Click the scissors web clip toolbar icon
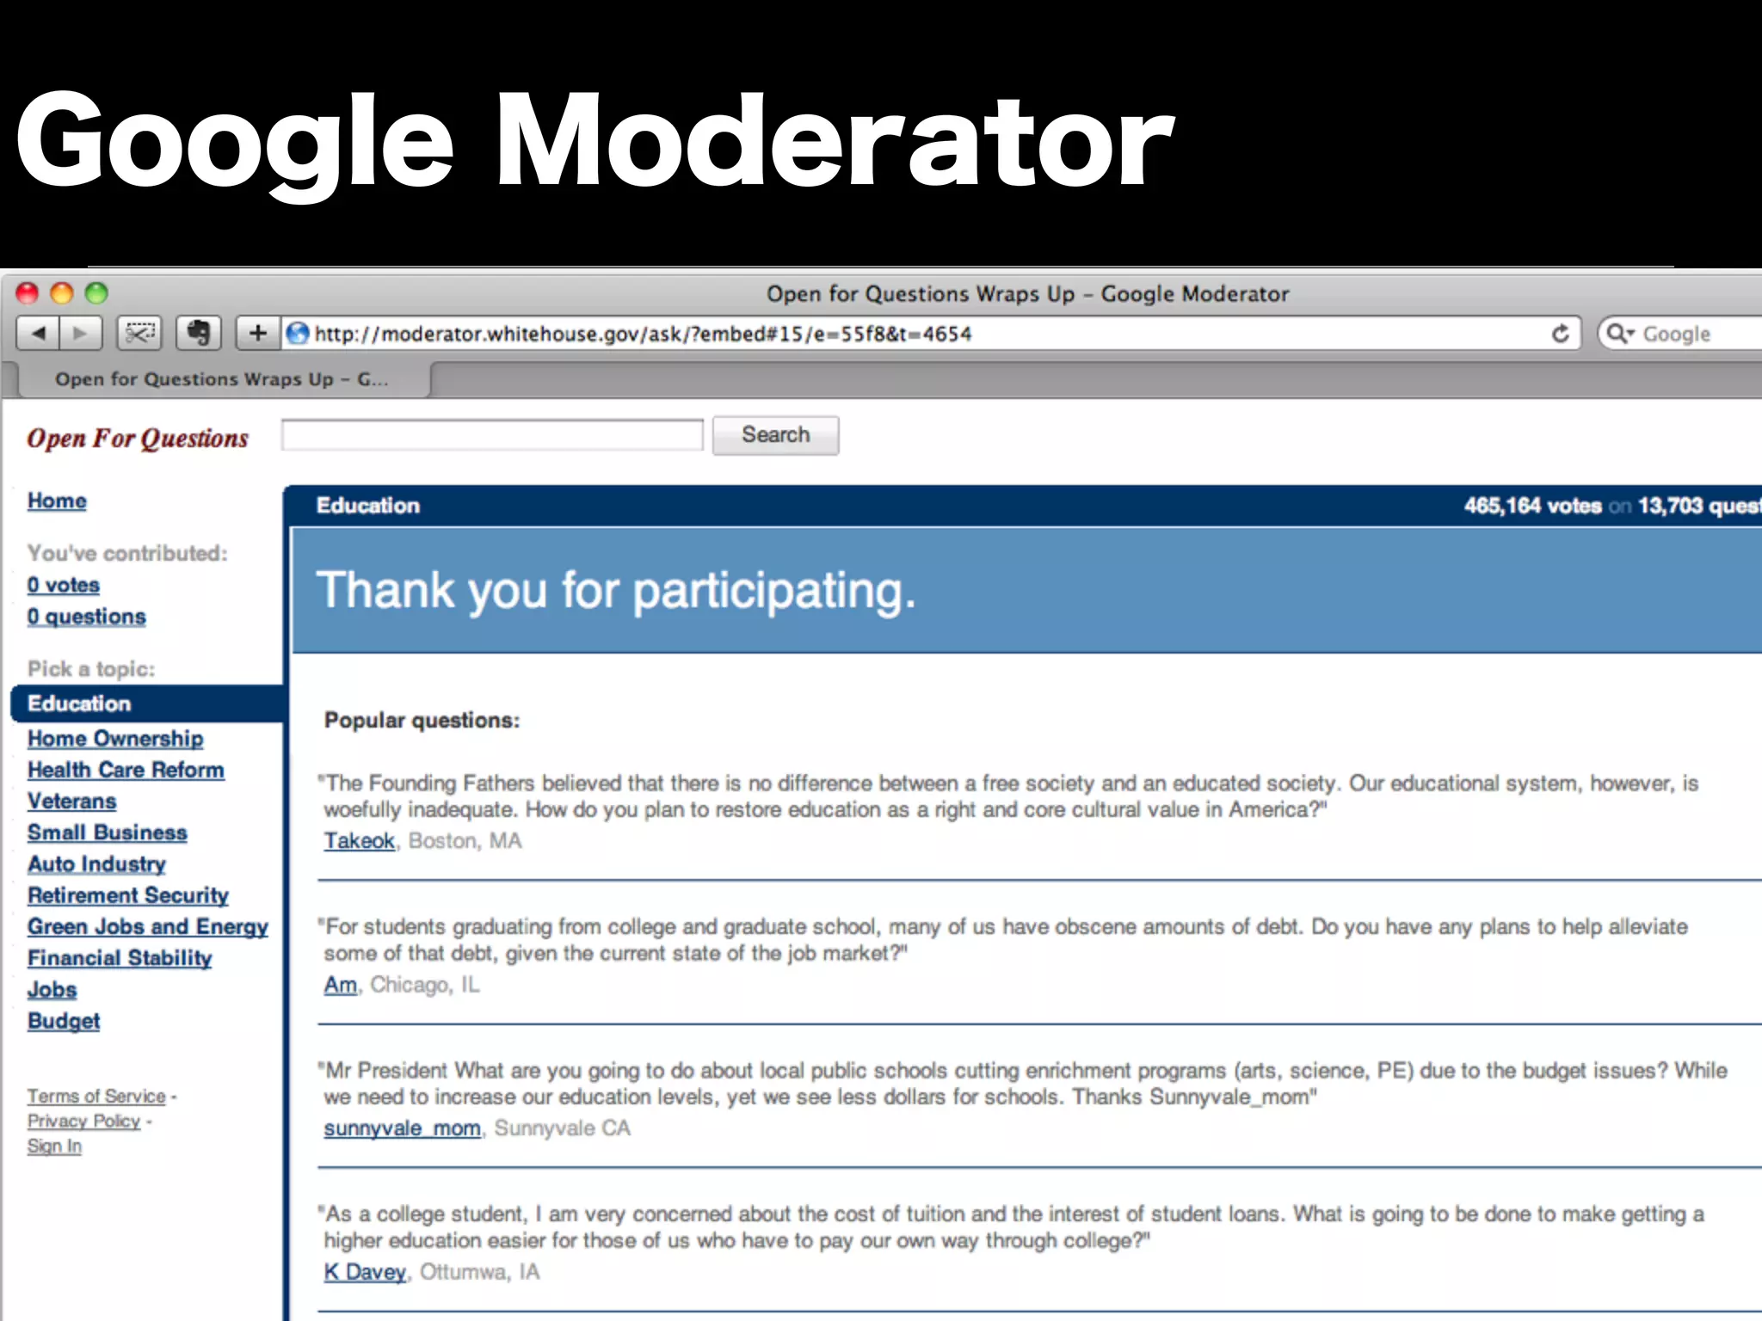 pyautogui.click(x=139, y=334)
